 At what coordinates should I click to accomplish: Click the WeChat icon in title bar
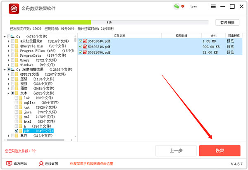pos(177,7)
